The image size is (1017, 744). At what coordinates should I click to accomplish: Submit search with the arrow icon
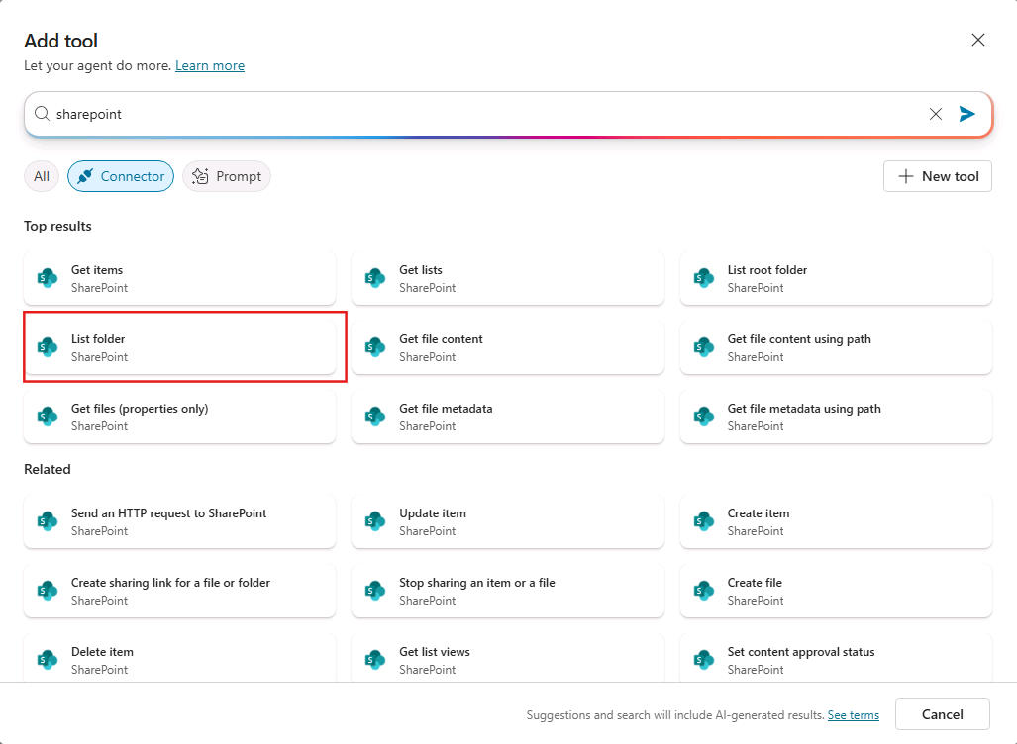(967, 113)
